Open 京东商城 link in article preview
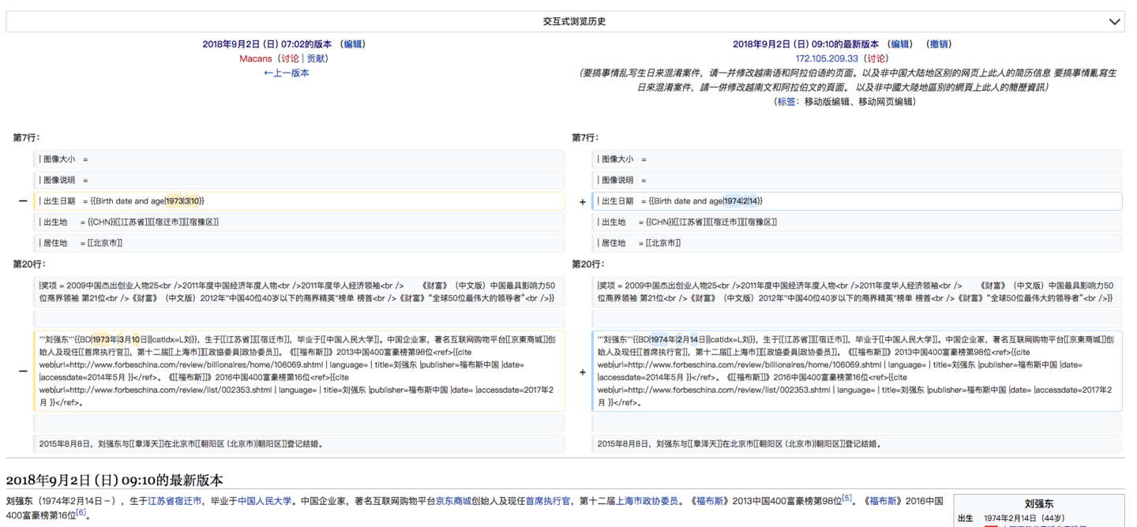The width and height of the screenshot is (1137, 527). click(453, 500)
